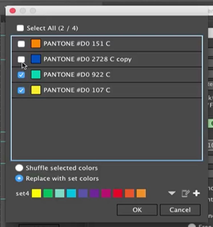Click the edit color set icon
Image resolution: width=213 pixels, height=227 pixels.
[x=185, y=193]
